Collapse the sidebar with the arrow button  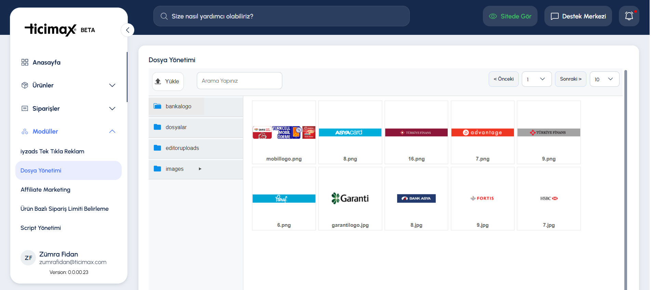point(127,30)
